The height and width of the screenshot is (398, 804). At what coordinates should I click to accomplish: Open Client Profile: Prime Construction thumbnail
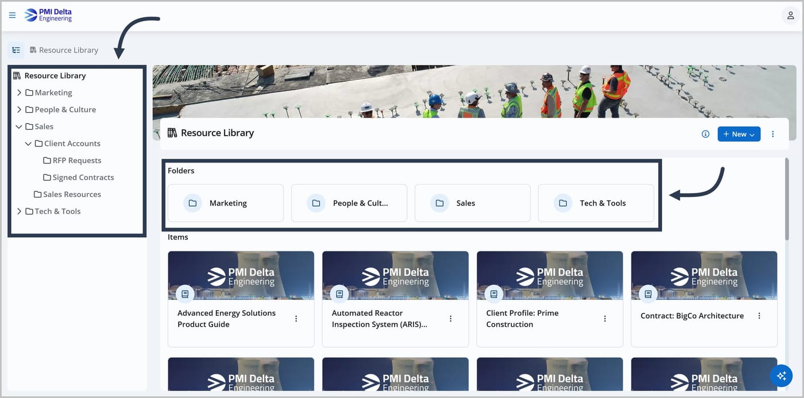click(x=550, y=275)
